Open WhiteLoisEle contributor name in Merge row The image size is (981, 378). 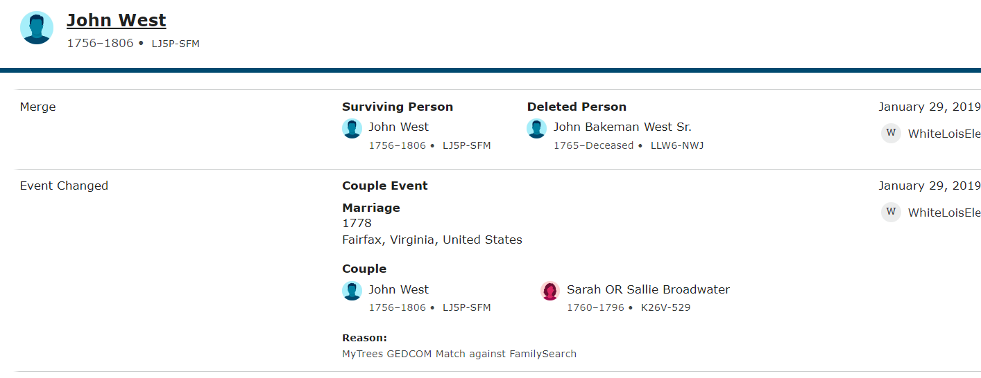click(944, 134)
